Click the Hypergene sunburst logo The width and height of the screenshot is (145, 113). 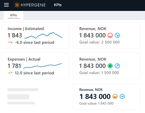click(x=17, y=5)
